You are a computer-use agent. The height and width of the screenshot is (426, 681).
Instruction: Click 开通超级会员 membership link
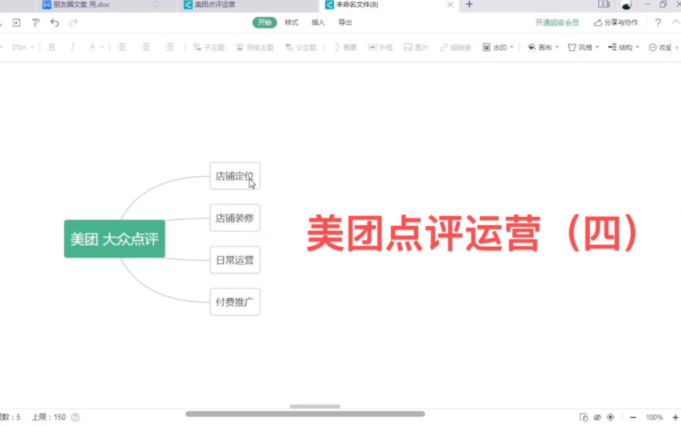click(x=557, y=22)
